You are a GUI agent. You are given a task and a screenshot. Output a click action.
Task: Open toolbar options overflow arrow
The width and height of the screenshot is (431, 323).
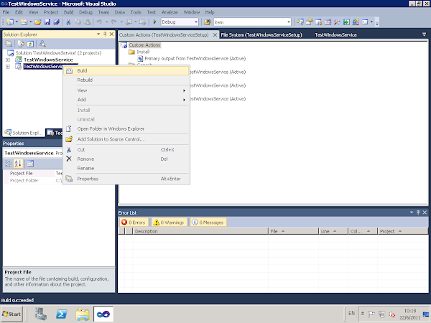377,22
